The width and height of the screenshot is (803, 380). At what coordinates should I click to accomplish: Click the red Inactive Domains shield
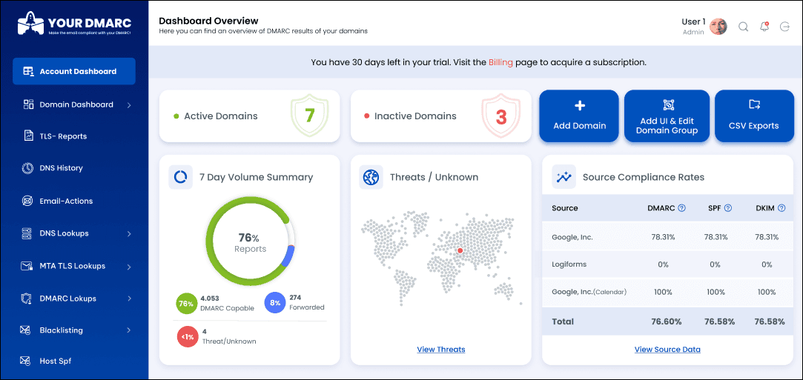[500, 116]
